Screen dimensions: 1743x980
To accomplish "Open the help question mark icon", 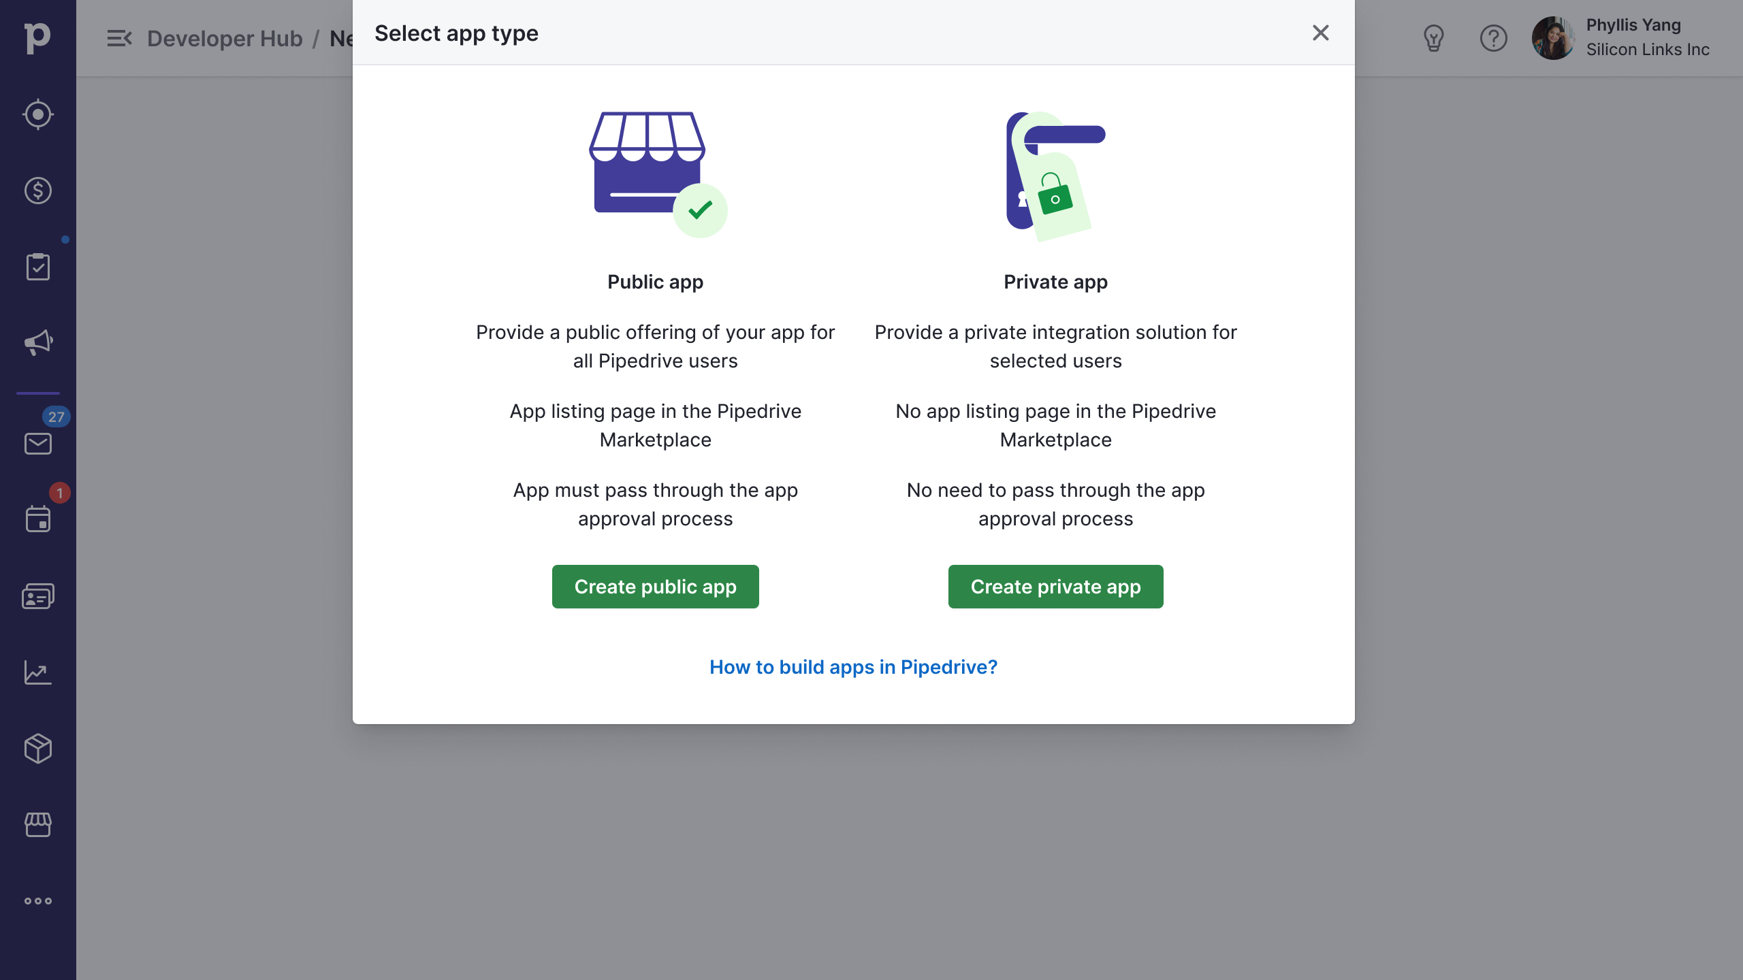I will (1493, 38).
